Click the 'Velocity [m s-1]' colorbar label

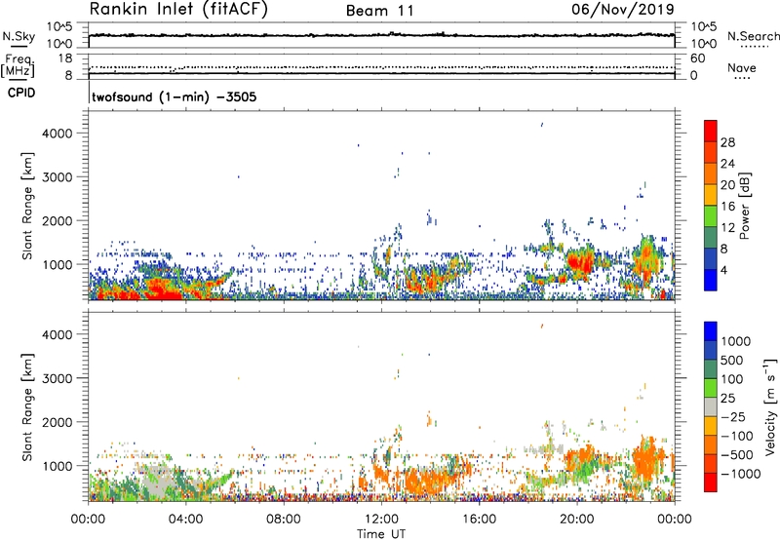[x=770, y=406]
